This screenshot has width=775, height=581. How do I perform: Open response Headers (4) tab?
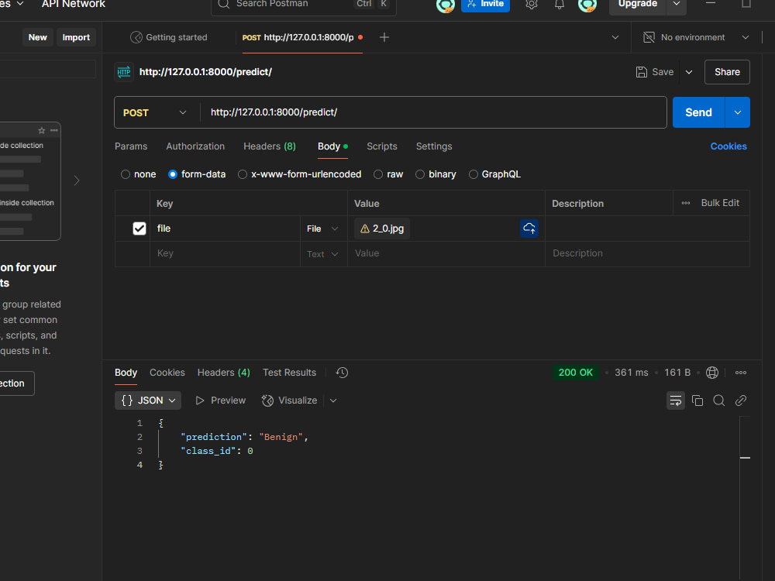[x=223, y=373]
